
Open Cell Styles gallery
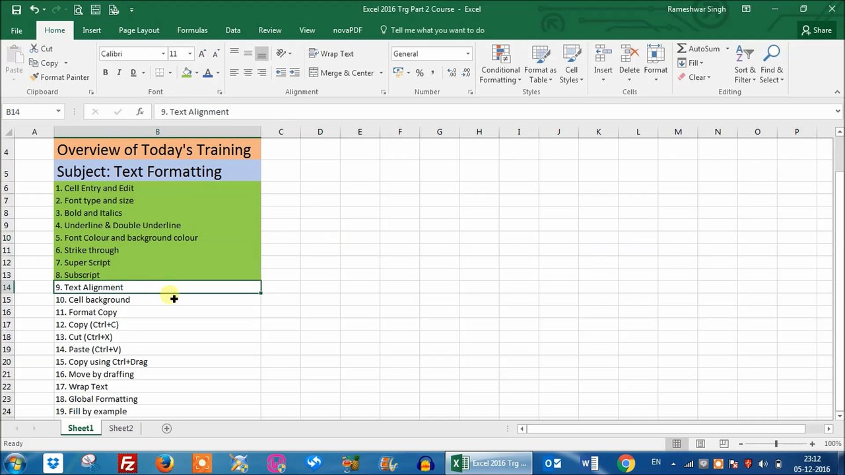pos(571,65)
